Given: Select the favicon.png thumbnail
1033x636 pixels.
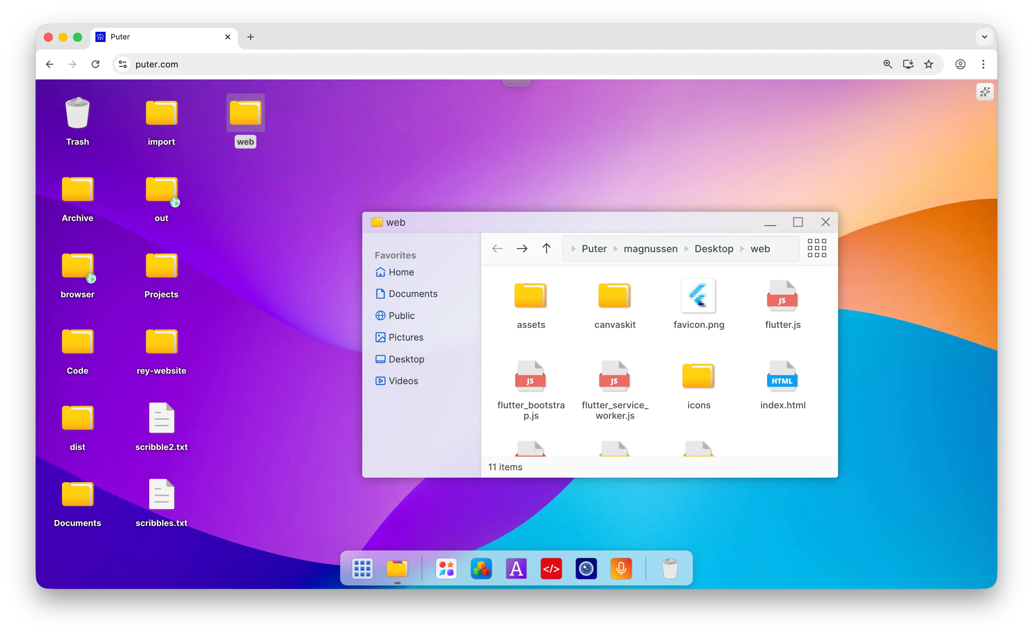Looking at the screenshot, I should click(698, 296).
